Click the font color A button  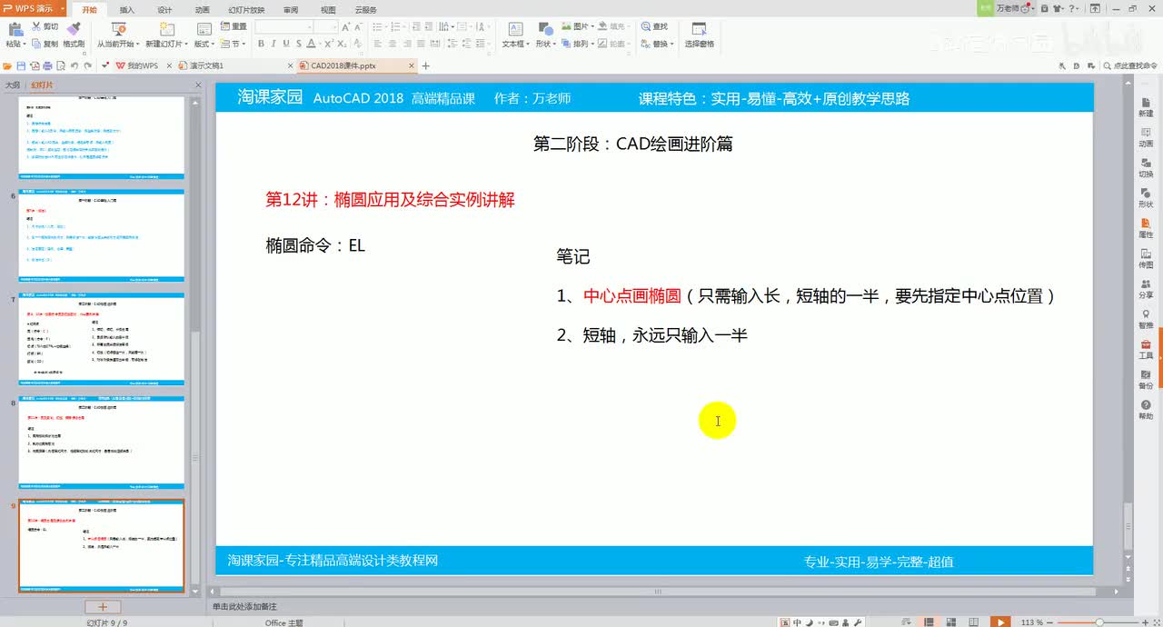(311, 44)
